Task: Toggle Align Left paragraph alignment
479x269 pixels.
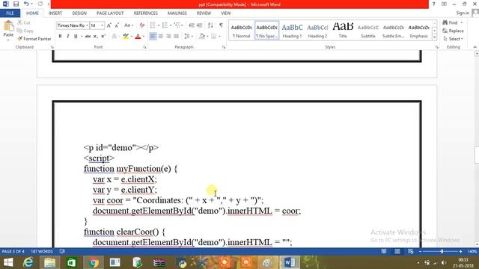Action: (153, 37)
